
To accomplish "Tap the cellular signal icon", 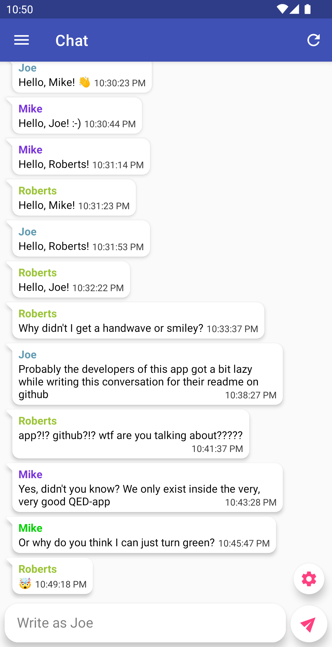I will [294, 9].
